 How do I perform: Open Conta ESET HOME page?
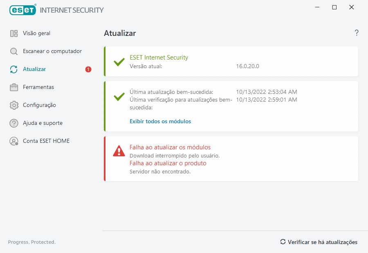46,141
